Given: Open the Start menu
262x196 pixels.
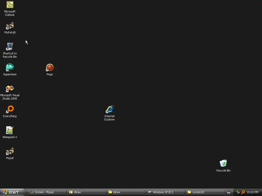Looking at the screenshot, I should (x=12, y=192).
